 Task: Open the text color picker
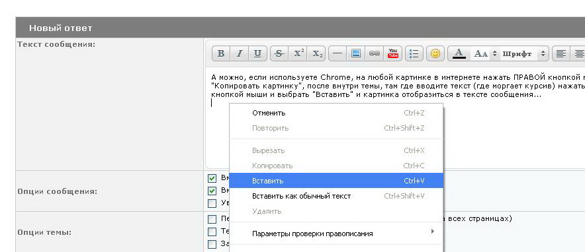point(459,53)
